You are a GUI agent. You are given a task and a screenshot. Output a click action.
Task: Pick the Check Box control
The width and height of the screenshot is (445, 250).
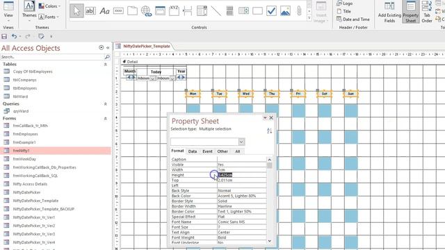tap(271, 11)
